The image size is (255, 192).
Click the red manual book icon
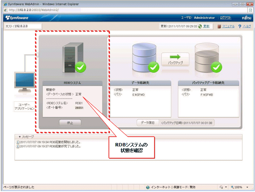pyautogui.click(x=219, y=26)
